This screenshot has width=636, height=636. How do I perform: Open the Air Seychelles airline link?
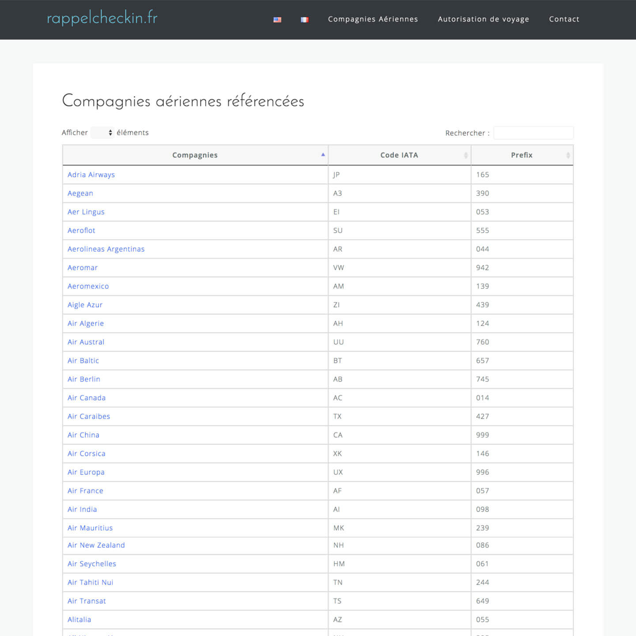[91, 564]
